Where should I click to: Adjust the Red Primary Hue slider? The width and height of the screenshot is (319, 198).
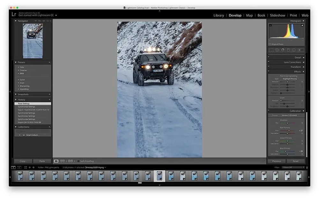point(289,131)
